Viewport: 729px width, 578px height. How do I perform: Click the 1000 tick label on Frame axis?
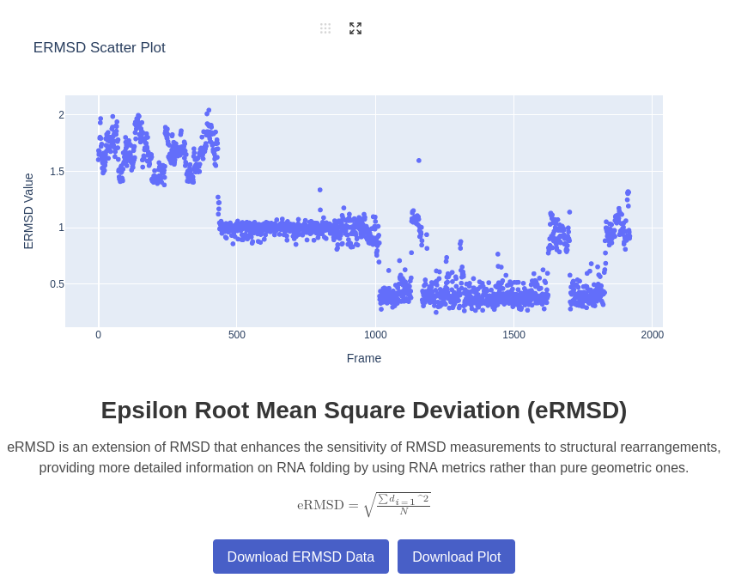click(x=375, y=335)
